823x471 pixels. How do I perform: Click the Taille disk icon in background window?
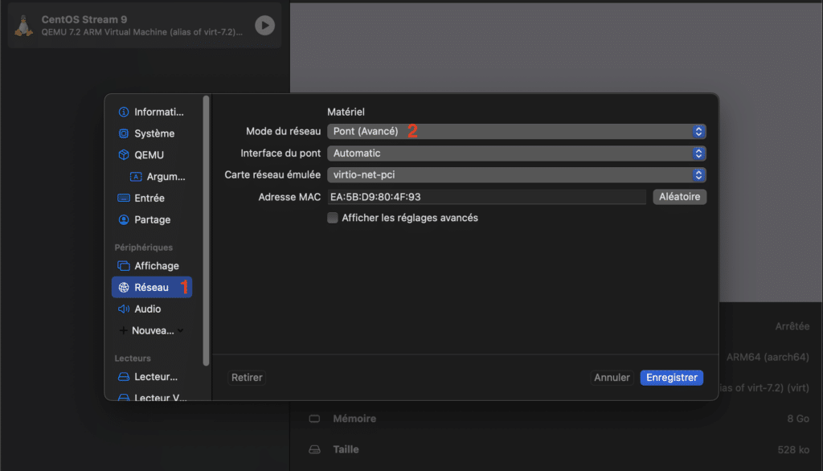[x=314, y=449]
